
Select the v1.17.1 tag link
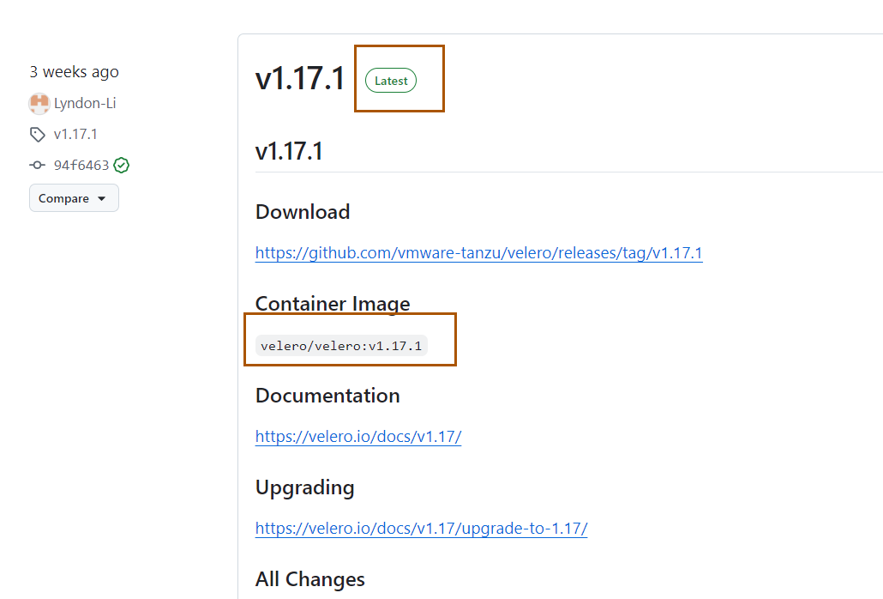(74, 134)
